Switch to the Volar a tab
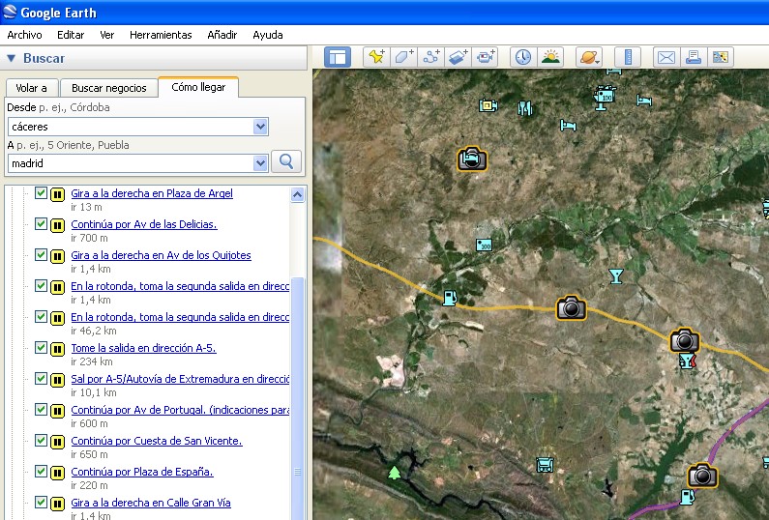The image size is (769, 520). (x=31, y=88)
